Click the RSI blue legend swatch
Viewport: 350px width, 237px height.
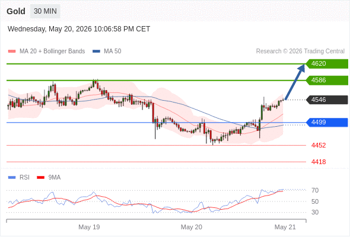[12, 178]
